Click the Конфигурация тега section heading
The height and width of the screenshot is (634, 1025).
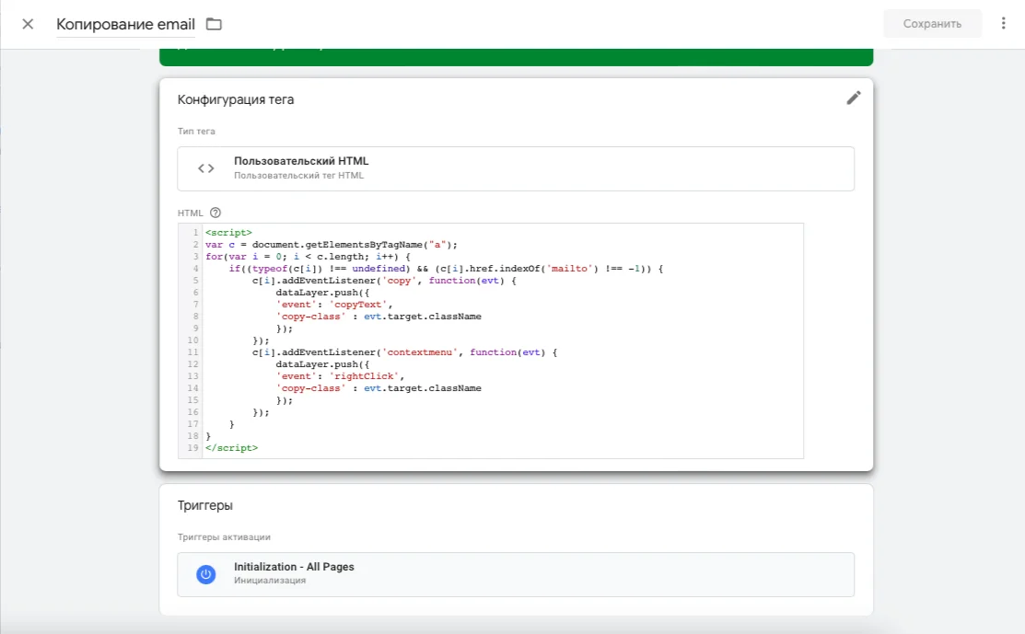point(236,99)
